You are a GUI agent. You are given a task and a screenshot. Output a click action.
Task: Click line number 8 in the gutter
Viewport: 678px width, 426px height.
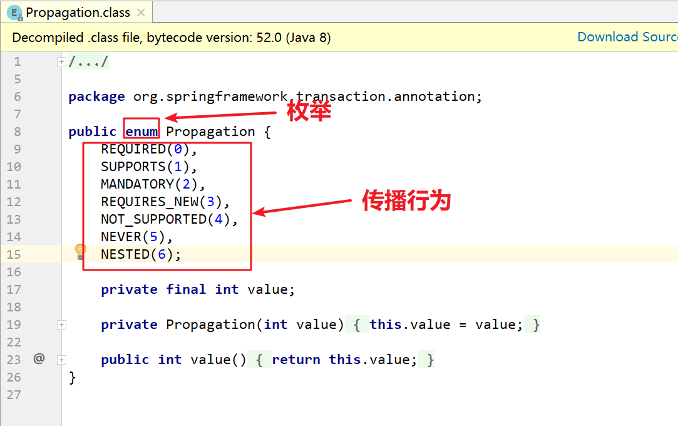(x=18, y=132)
